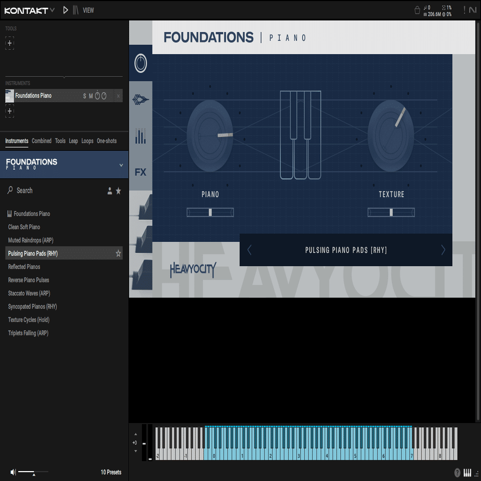Click the 10 Presets count label
Viewport: 481px width, 481px height.
tap(111, 472)
